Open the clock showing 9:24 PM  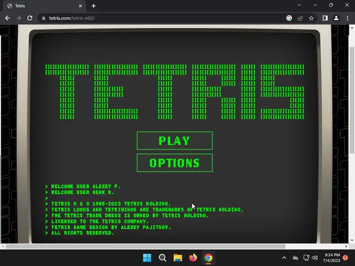(332, 258)
